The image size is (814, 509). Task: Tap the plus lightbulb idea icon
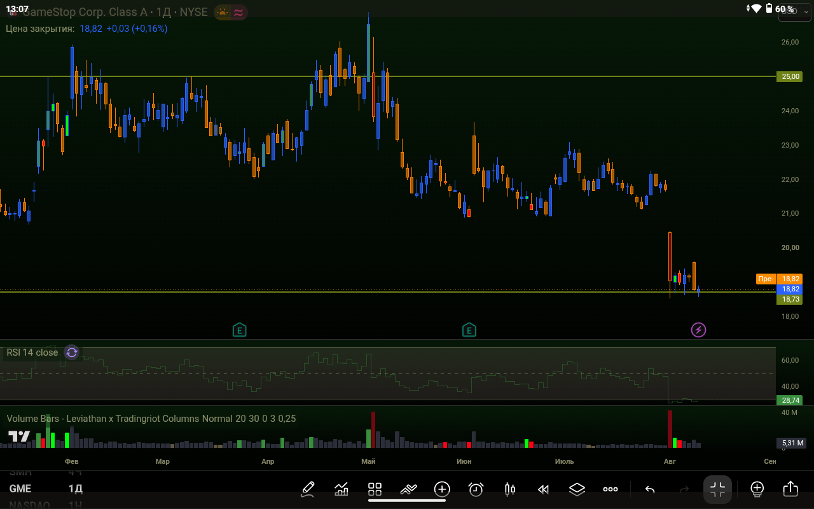(757, 489)
